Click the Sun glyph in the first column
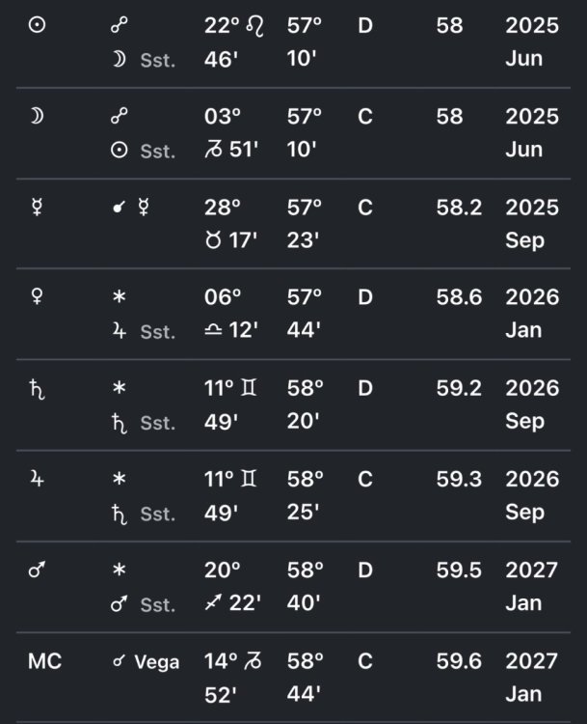 coord(37,26)
